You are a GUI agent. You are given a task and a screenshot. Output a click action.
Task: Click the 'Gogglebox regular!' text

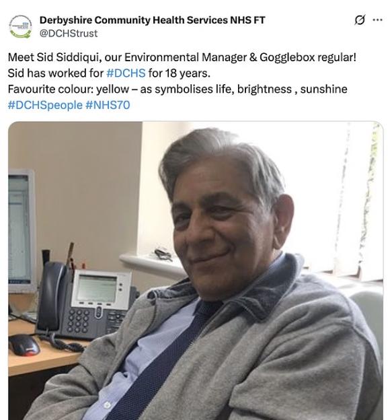pyautogui.click(x=308, y=57)
